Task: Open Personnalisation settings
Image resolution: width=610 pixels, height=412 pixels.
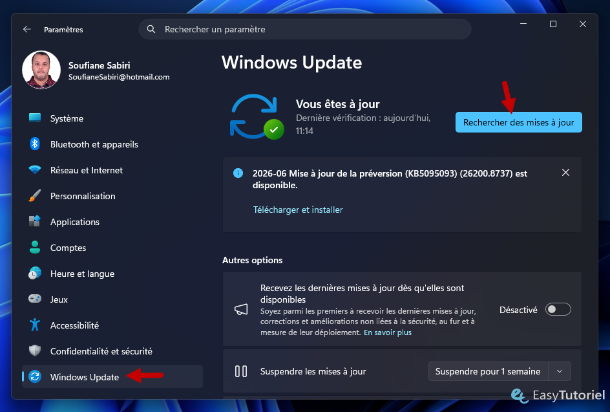Action: pyautogui.click(x=112, y=195)
